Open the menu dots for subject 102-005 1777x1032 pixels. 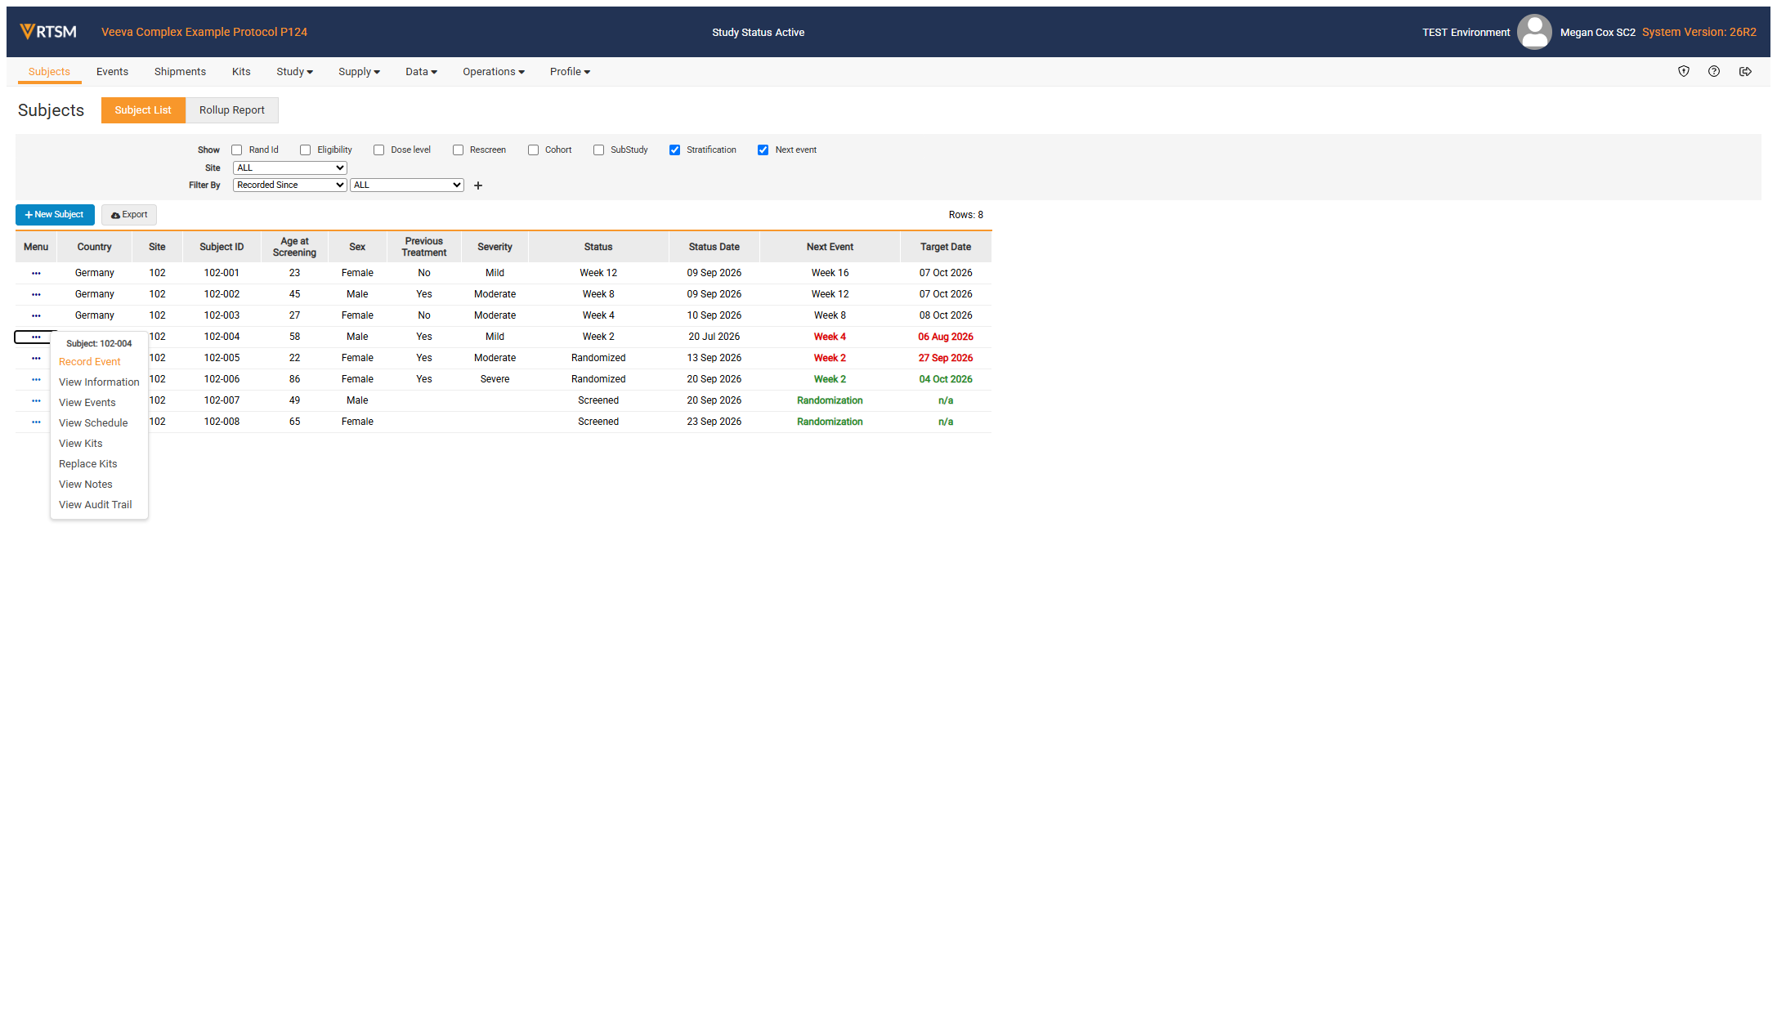pos(36,358)
